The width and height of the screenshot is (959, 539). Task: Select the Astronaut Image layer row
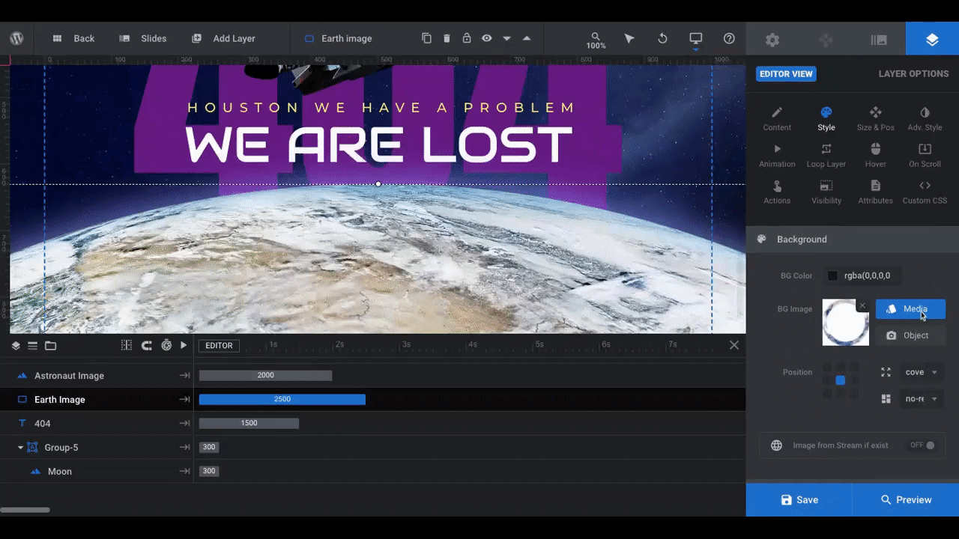[96, 376]
